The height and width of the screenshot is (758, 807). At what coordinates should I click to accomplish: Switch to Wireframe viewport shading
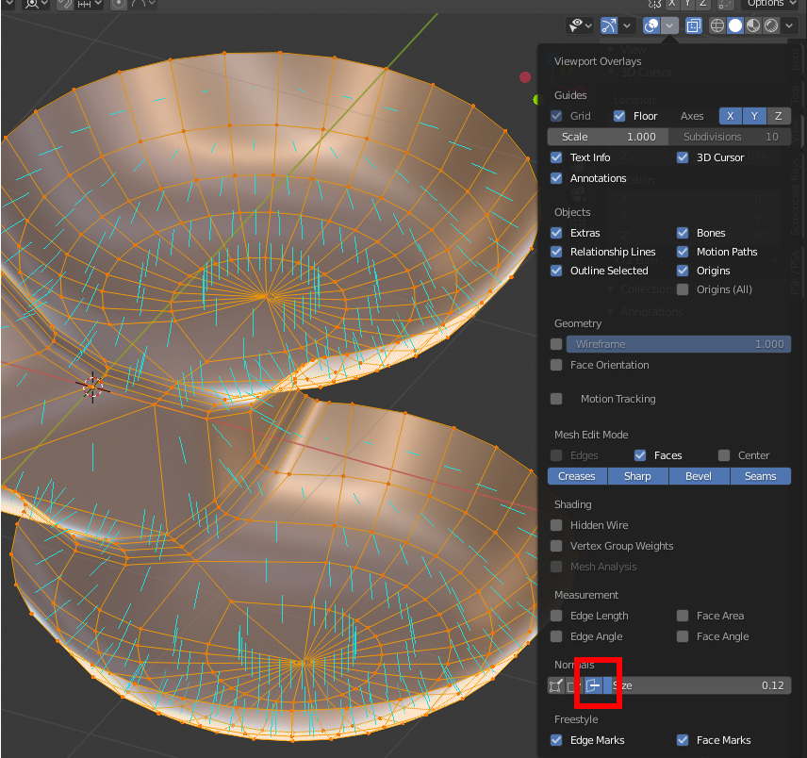point(717,25)
